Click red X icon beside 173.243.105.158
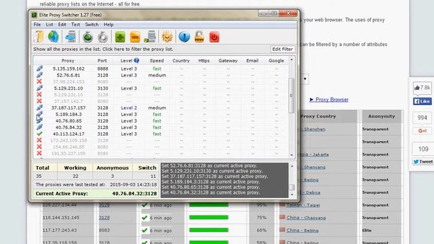This screenshot has height=244, width=434. pos(39,140)
